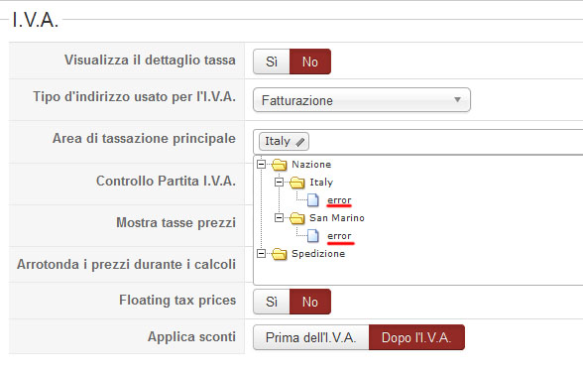Screen dimensions: 583x373
Task: Enable Floating tax prices with Sì
Action: click(272, 302)
